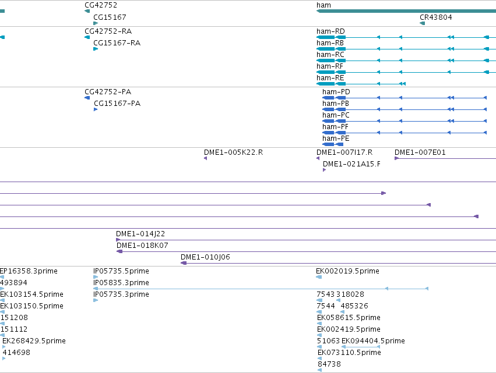Click the EK002019.5prime arrow glyph
This screenshot has width=496, height=373.
[319, 277]
